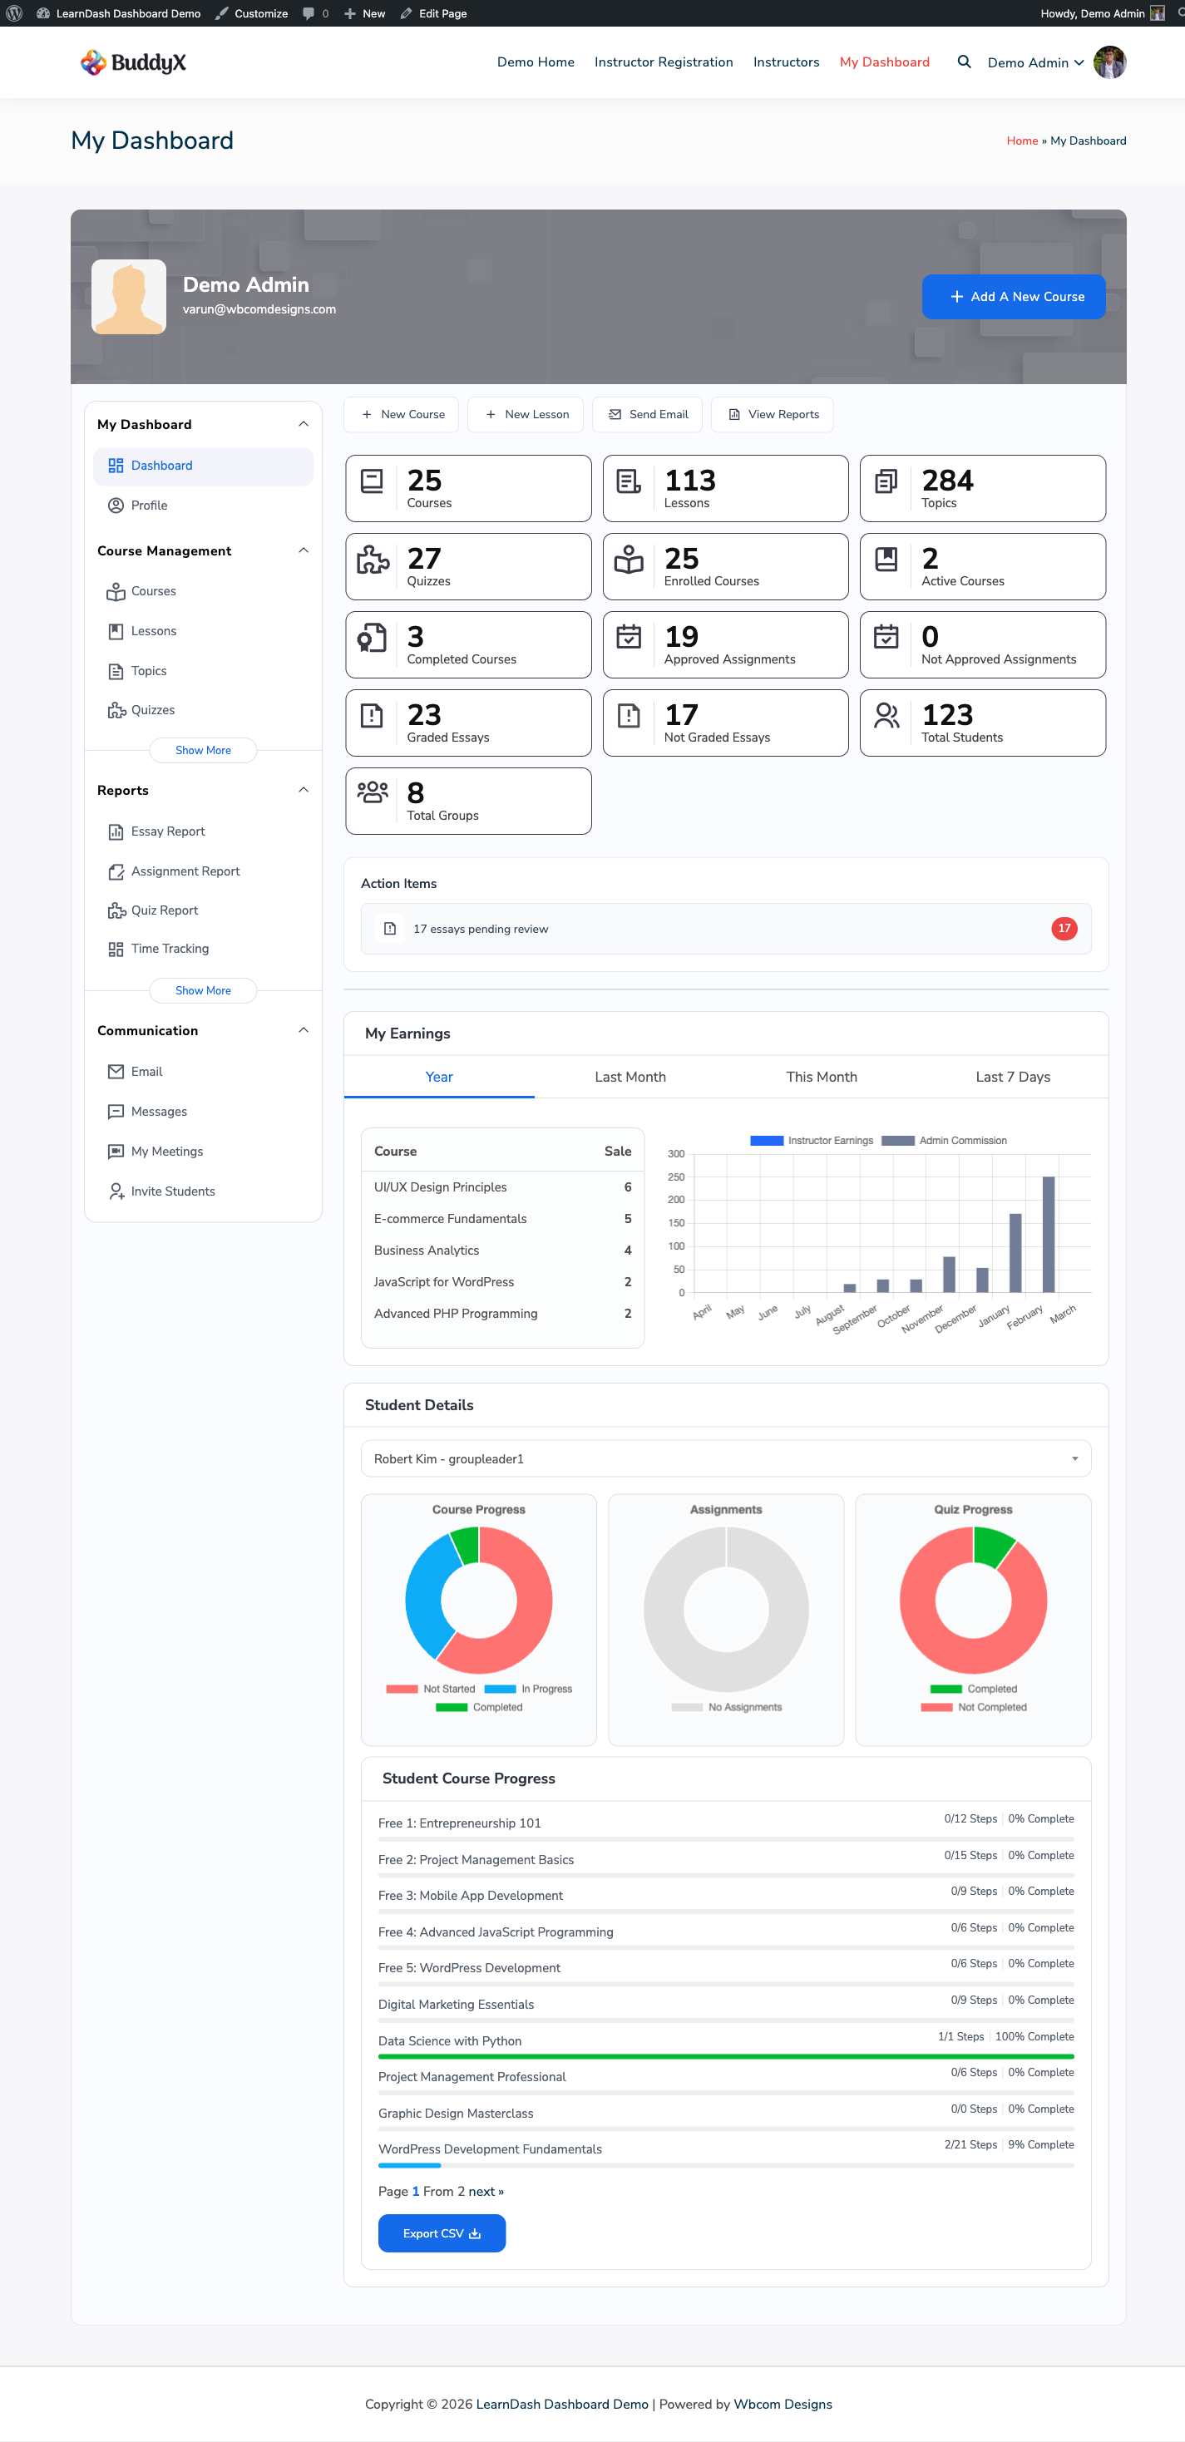Image resolution: width=1185 pixels, height=2442 pixels.
Task: Open Instructor Registration in navigation menu
Action: click(x=664, y=62)
